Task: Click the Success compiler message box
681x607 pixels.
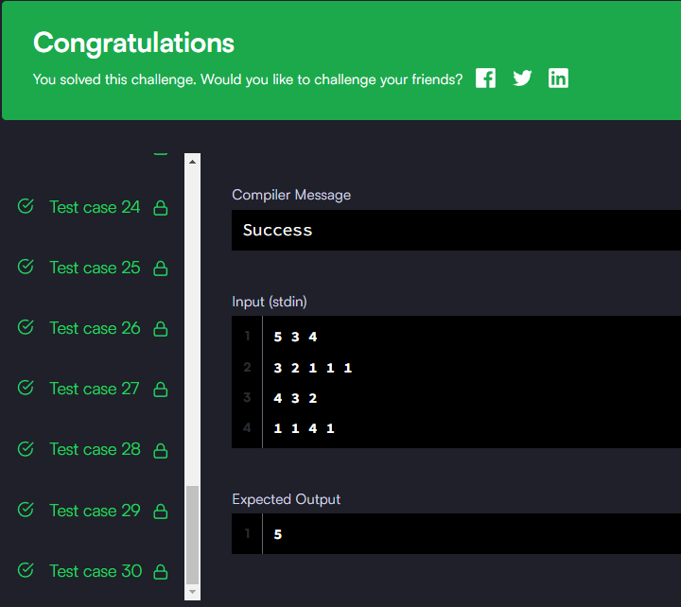Action: 456,230
